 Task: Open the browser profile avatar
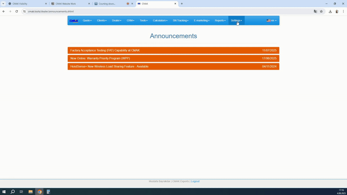[x=337, y=12]
